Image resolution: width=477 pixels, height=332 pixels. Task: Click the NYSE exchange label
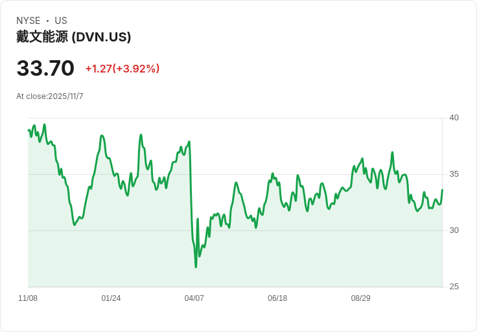[x=29, y=21]
